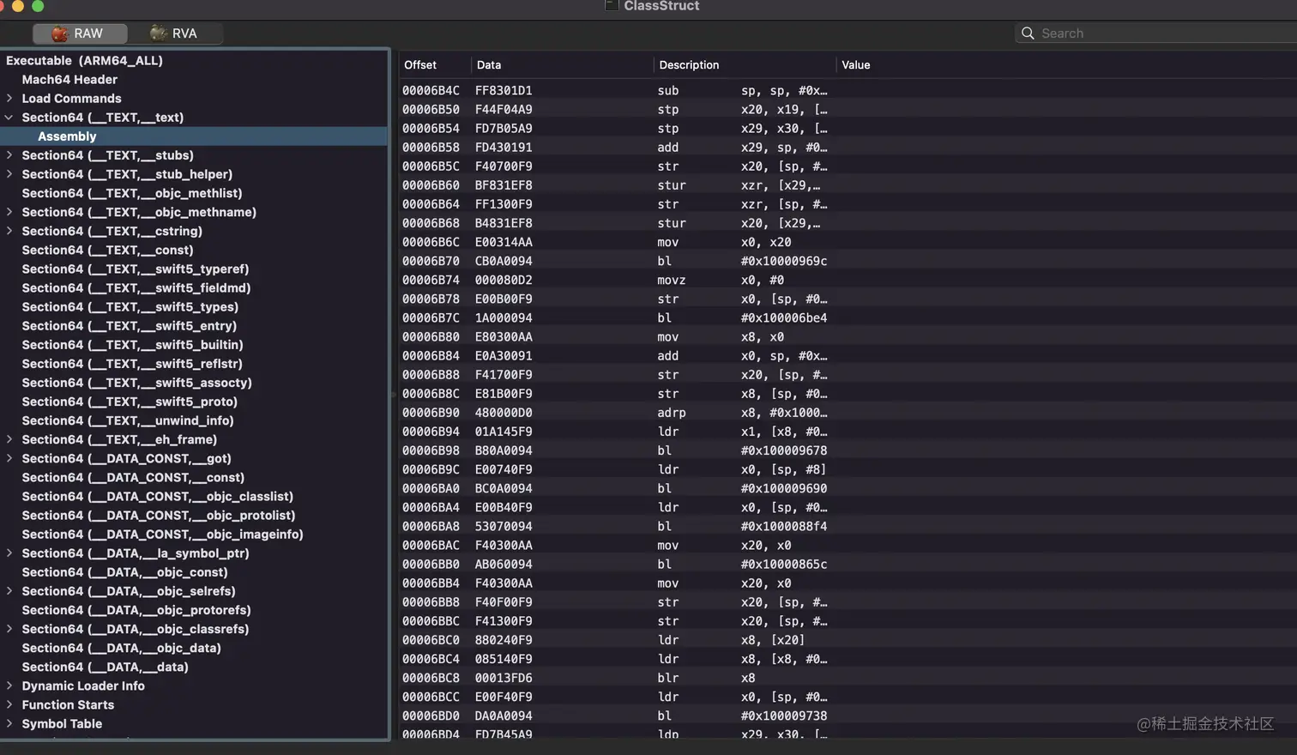1297x755 pixels.
Task: Click data value 480000D0 for adrp
Action: pyautogui.click(x=504, y=413)
